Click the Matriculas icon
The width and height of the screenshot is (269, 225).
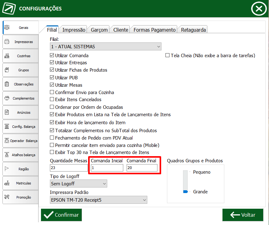coord(7,183)
